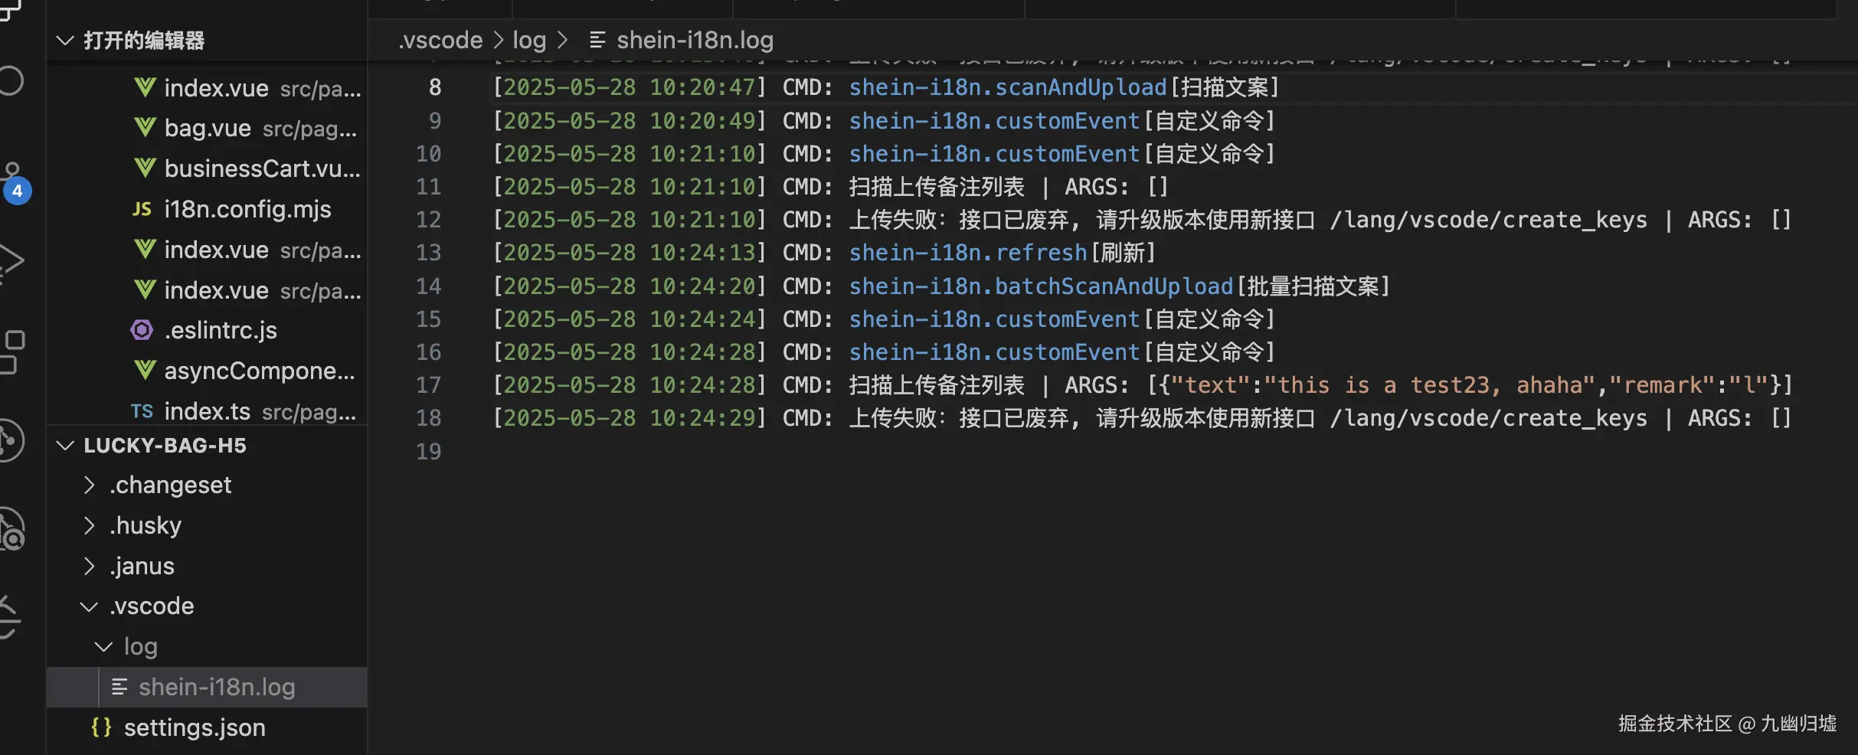This screenshot has height=755, width=1858.
Task: Click the Vue icon beside bag.vue
Action: pyautogui.click(x=145, y=128)
